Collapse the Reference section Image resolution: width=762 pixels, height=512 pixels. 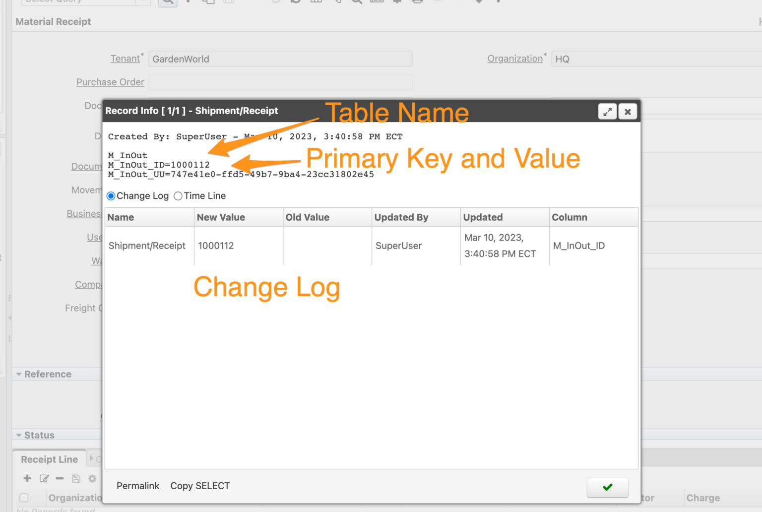(19, 374)
